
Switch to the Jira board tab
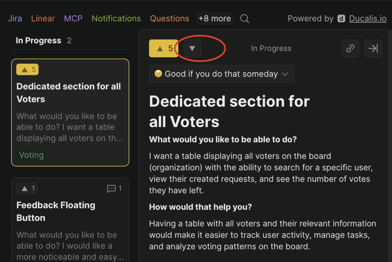click(x=15, y=18)
